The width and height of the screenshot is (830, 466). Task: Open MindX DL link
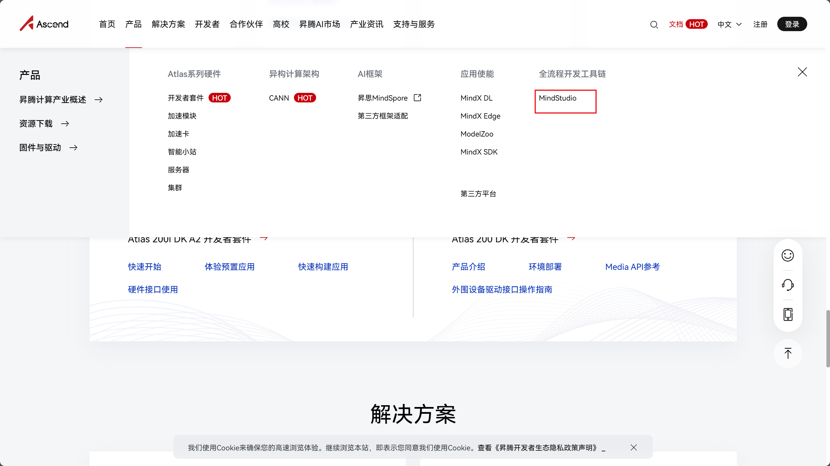click(x=476, y=98)
